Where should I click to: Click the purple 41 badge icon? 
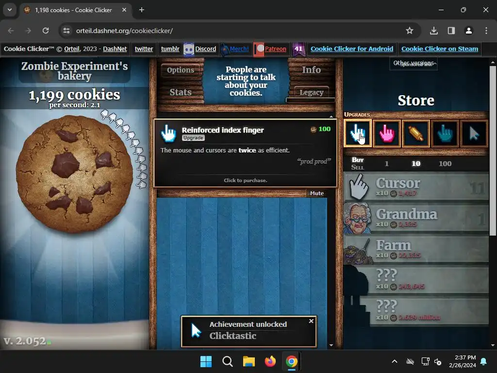point(298,49)
